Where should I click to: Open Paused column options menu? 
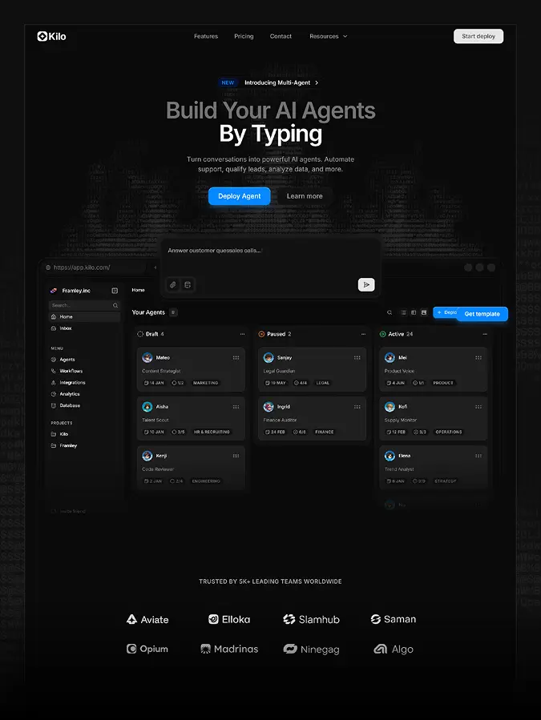click(364, 334)
